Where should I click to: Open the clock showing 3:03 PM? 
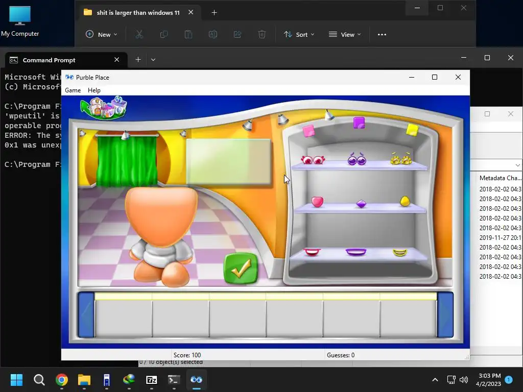[x=488, y=380]
